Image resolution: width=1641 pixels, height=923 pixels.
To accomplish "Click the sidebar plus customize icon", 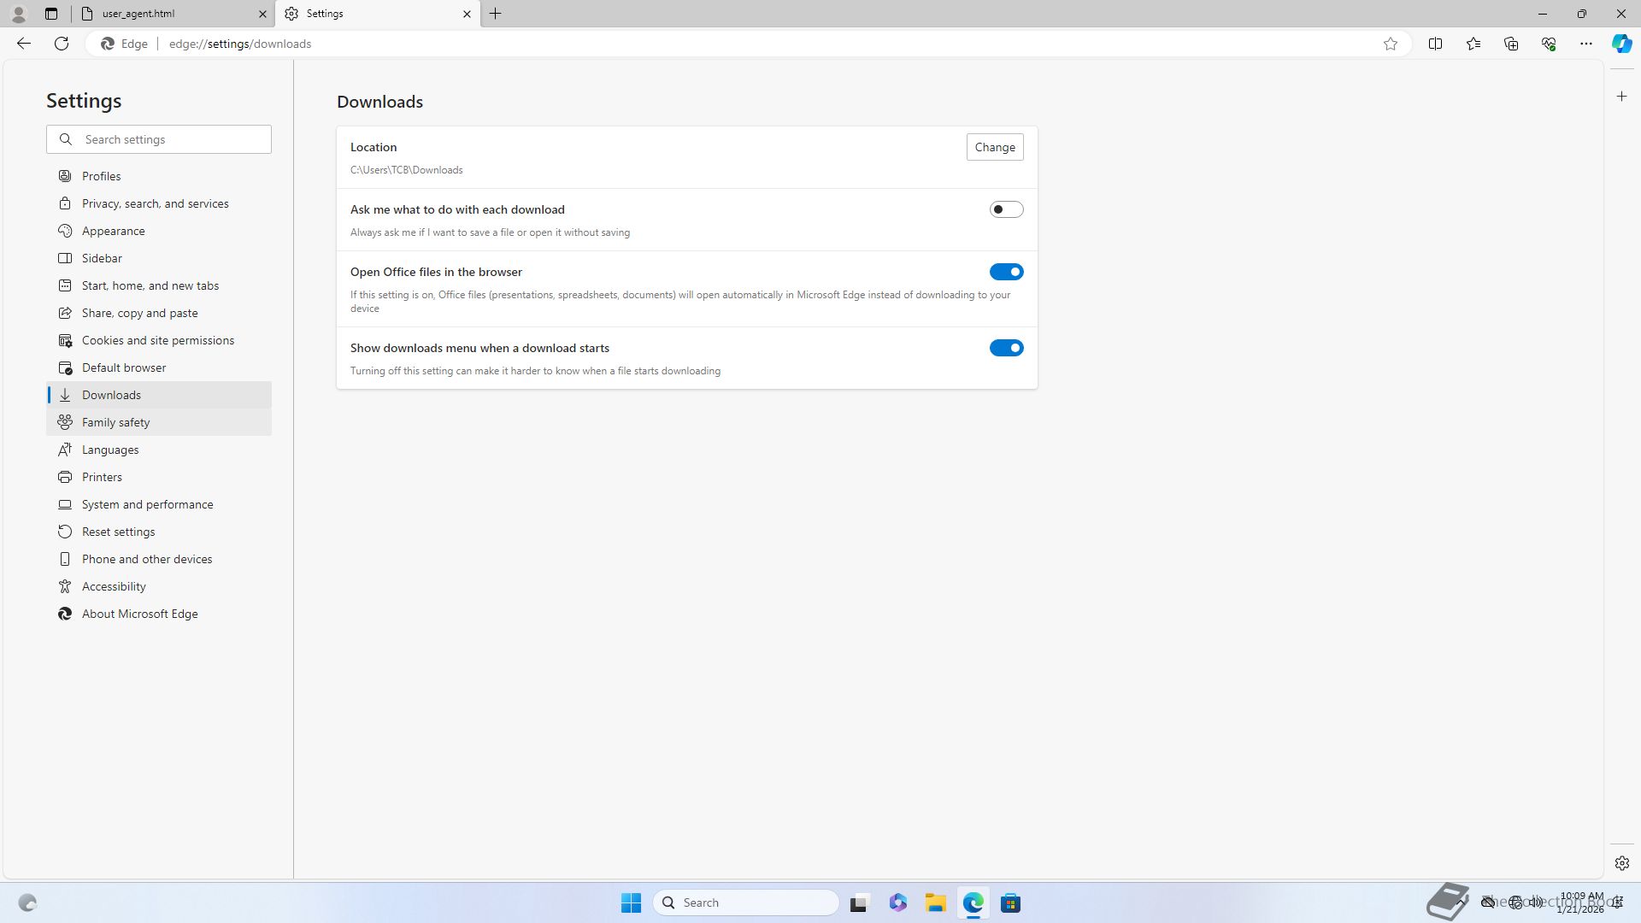I will pos(1621,97).
